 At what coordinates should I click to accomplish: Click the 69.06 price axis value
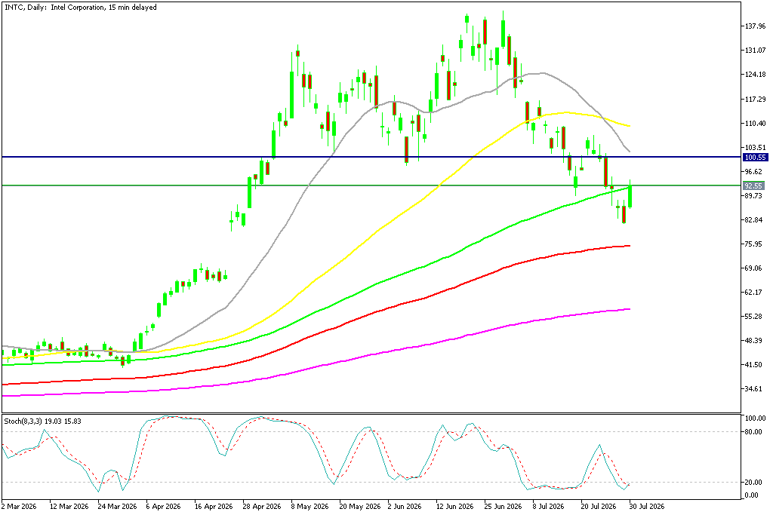[x=754, y=268]
